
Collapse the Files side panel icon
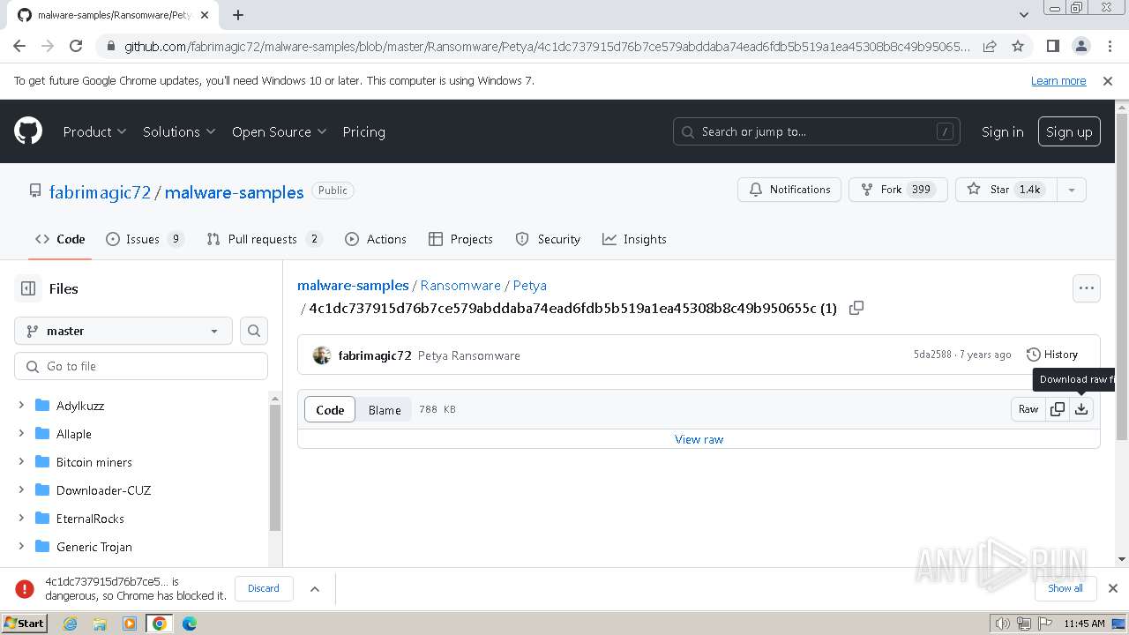pos(28,288)
